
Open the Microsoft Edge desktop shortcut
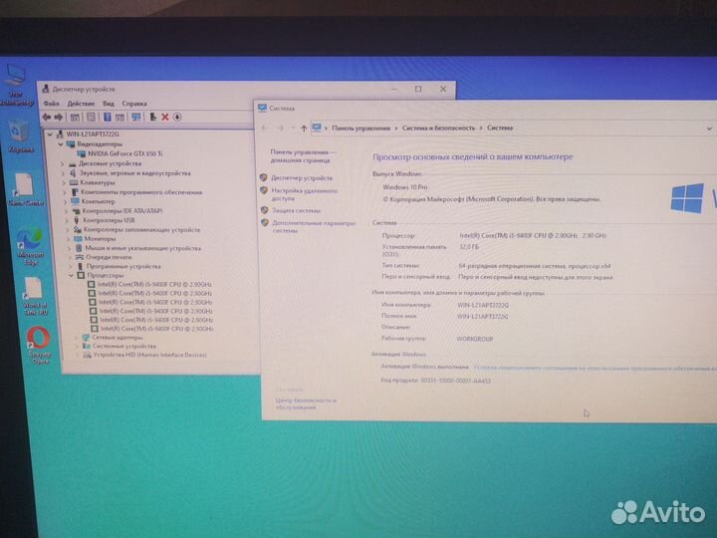coord(28,242)
